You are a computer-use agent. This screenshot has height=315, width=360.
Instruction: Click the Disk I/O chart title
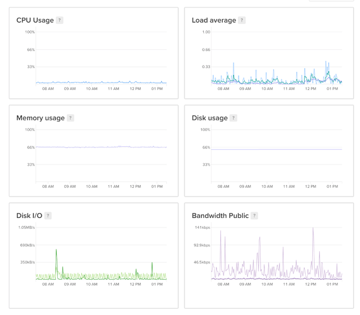point(29,215)
